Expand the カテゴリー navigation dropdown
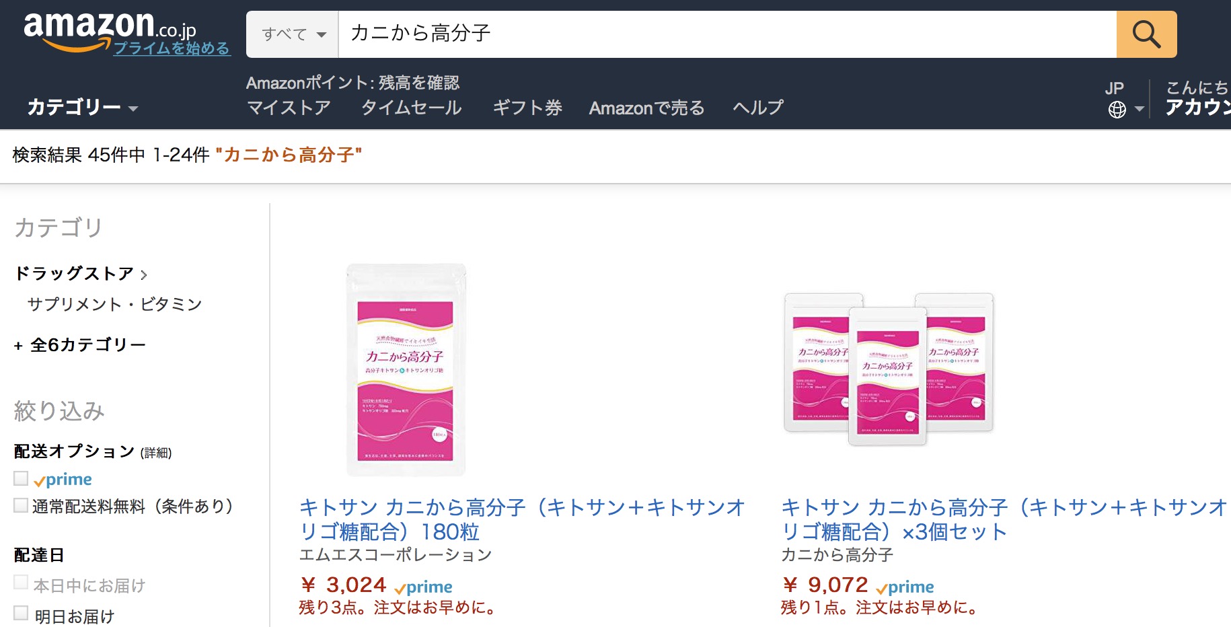This screenshot has height=627, width=1231. [x=82, y=107]
